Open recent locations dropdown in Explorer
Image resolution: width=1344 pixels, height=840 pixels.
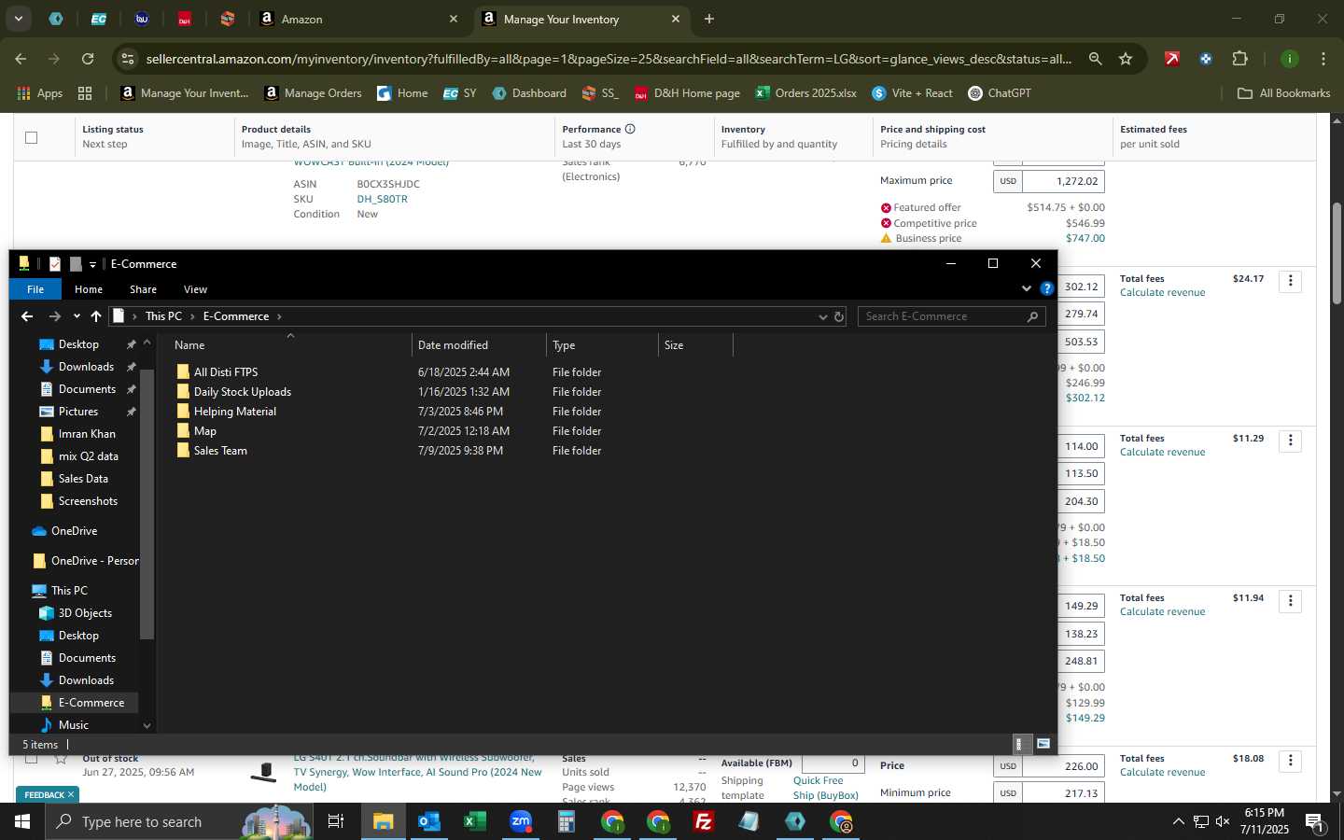[x=77, y=316]
